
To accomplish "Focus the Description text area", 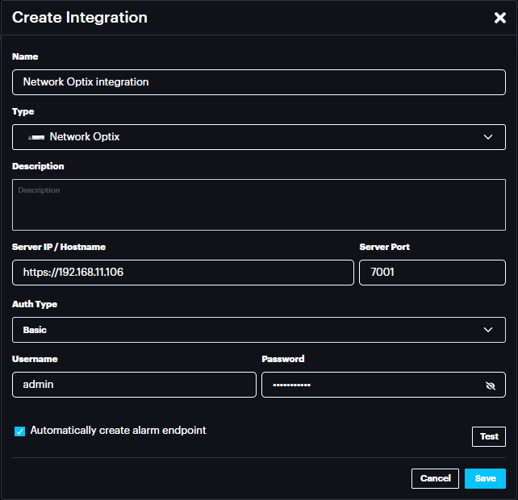I will coord(258,205).
